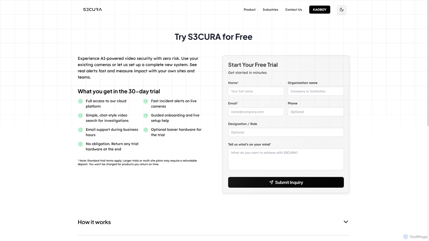Click check icon beside Fast incident alerts
Image resolution: width=429 pixels, height=241 pixels.
click(x=146, y=101)
